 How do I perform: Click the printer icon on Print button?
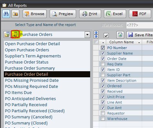tap(85, 14)
